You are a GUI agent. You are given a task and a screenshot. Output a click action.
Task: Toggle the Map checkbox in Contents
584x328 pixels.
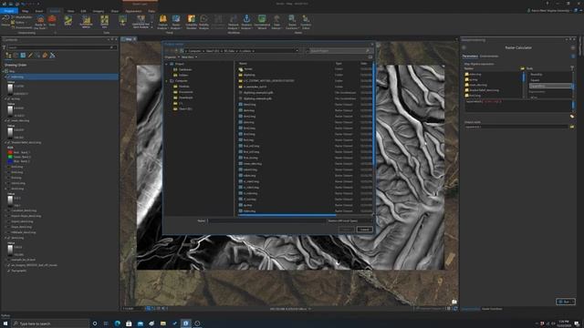tap(6, 71)
